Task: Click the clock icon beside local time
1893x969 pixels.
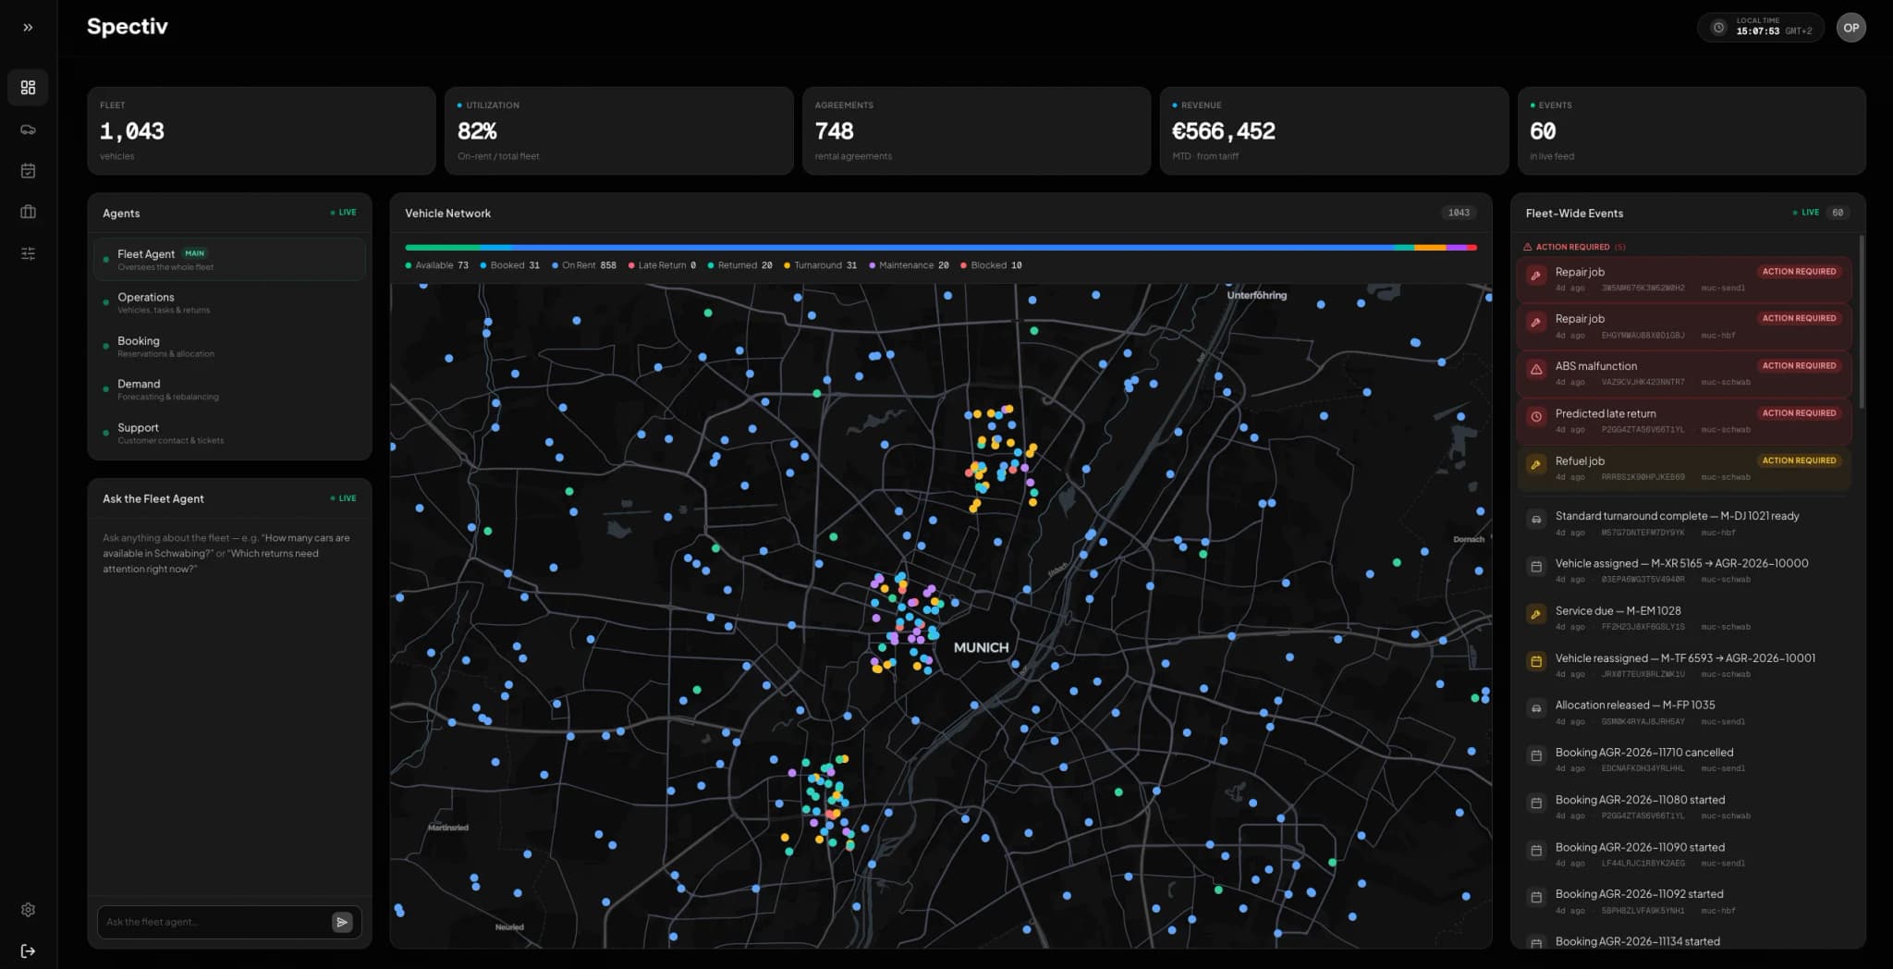Action: click(x=1718, y=28)
